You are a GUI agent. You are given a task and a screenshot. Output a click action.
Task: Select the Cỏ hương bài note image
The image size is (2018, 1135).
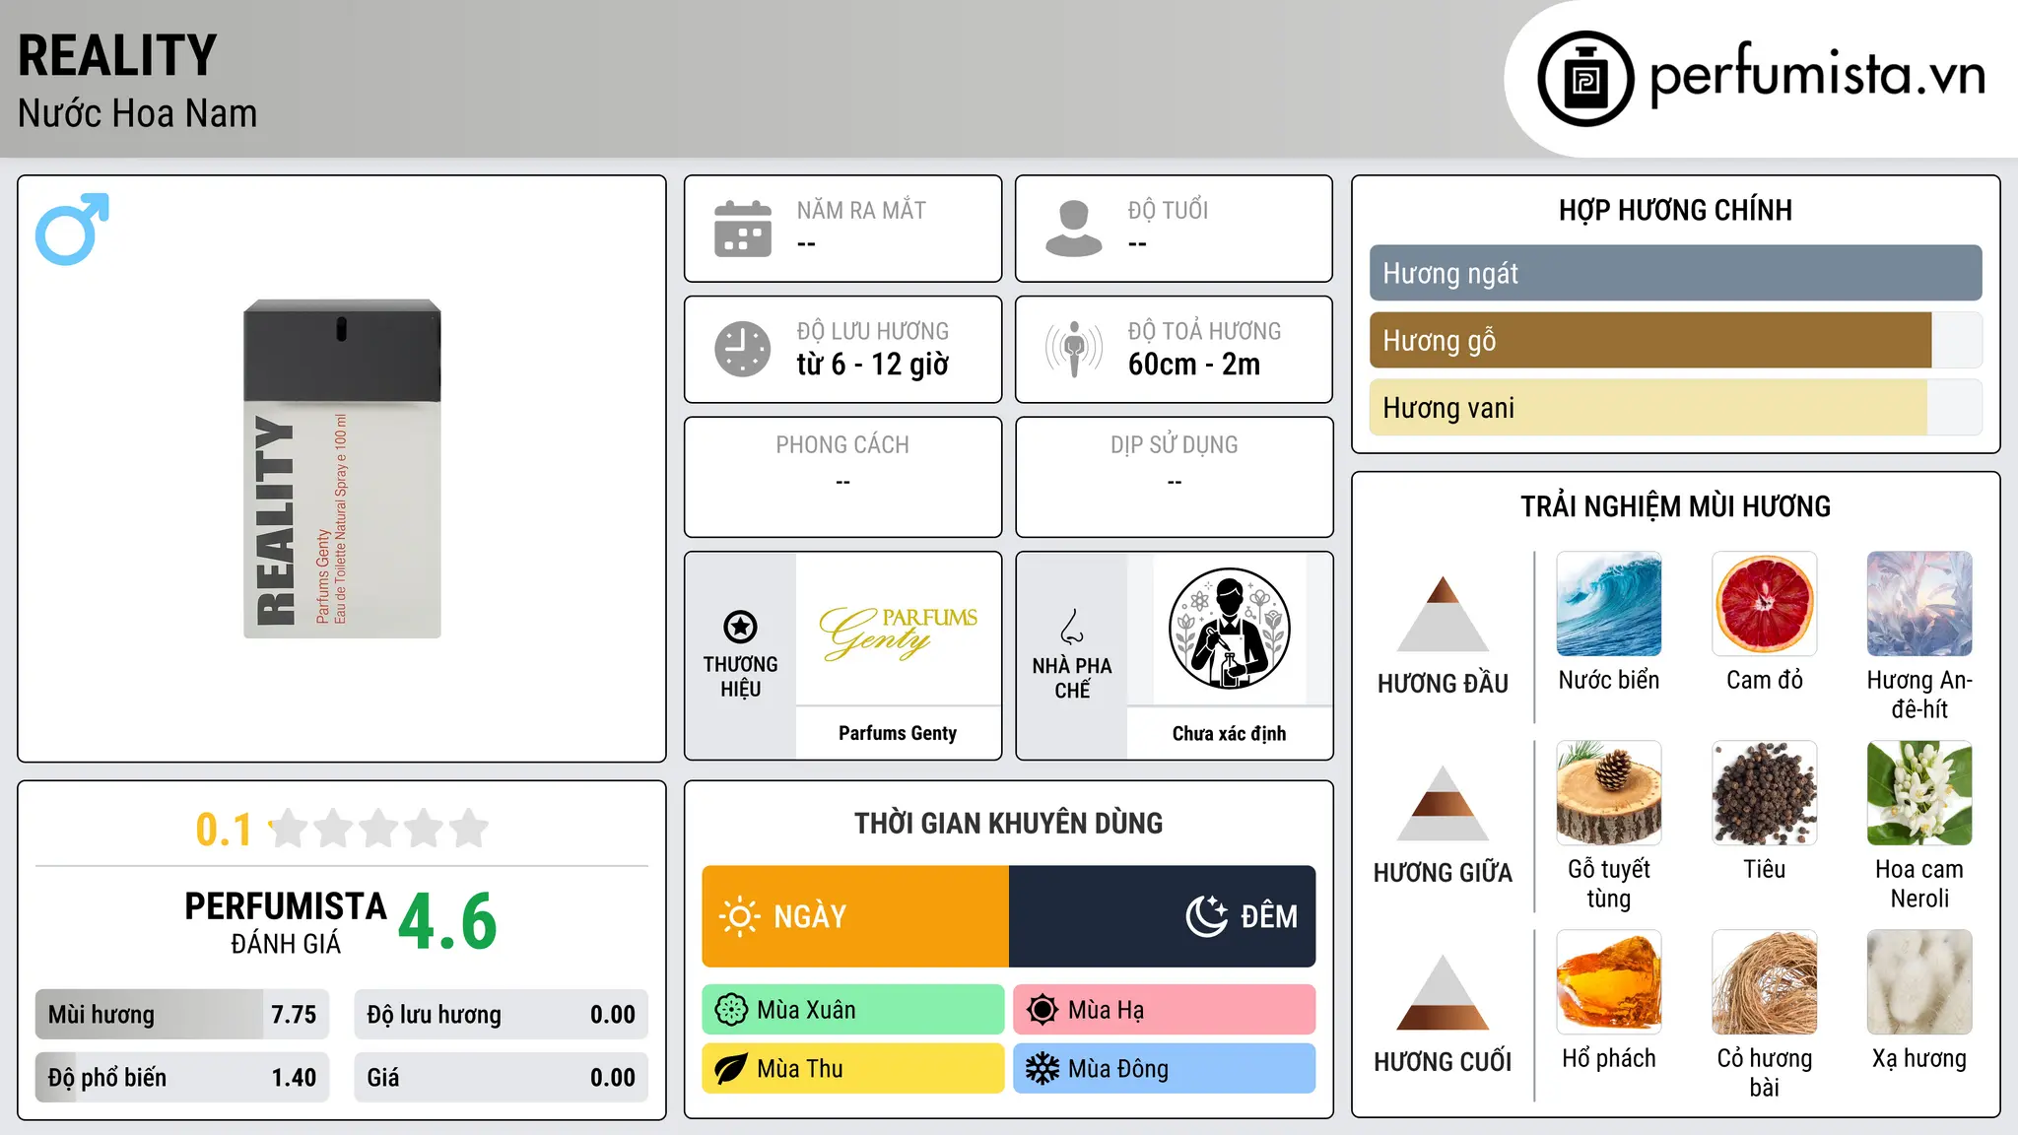click(1765, 982)
